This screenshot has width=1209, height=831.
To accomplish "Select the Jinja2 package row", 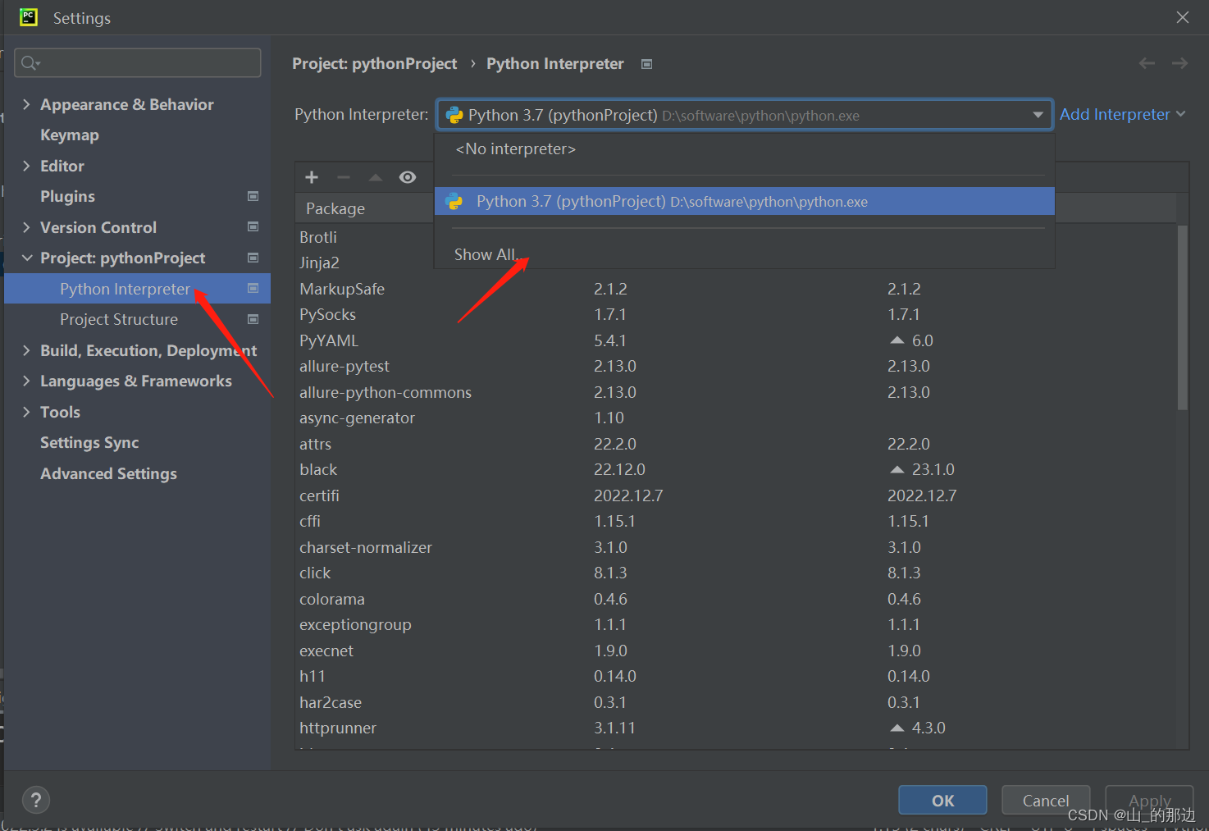I will coord(319,263).
